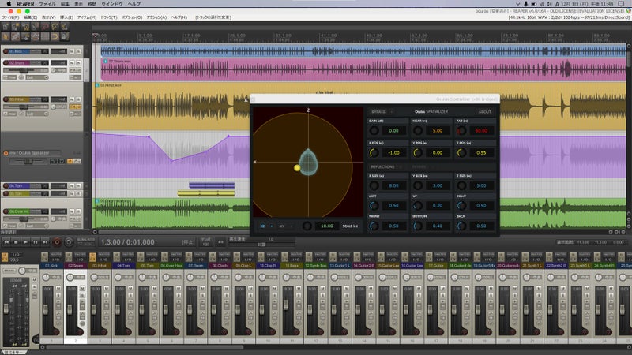Click the Stop button in transport
The width and height of the screenshot is (632, 355).
click(16, 242)
